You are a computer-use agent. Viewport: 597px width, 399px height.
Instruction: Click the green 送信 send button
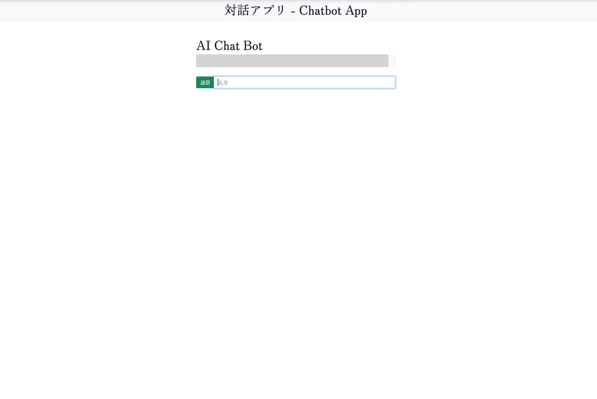[205, 82]
